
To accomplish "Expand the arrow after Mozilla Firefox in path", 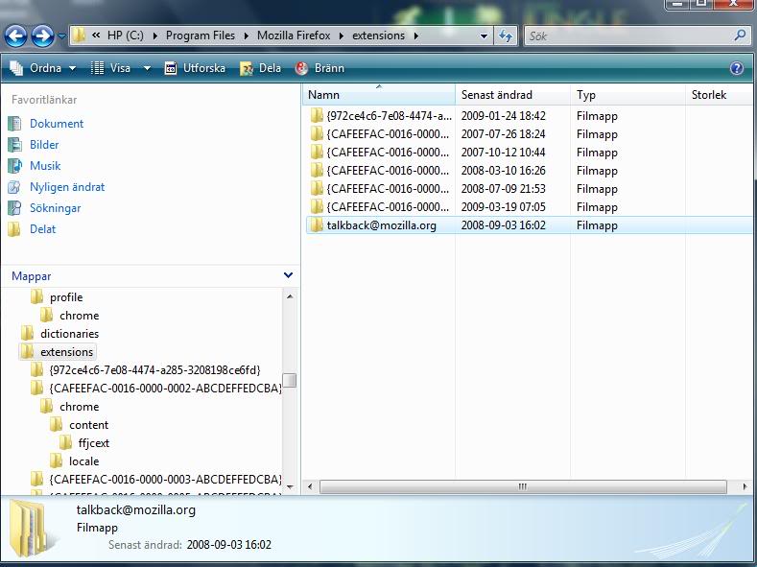I will [342, 35].
